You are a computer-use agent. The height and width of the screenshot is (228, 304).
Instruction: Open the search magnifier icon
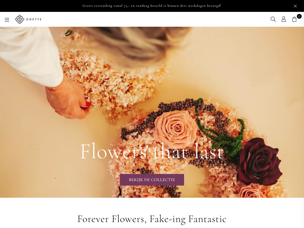273,19
